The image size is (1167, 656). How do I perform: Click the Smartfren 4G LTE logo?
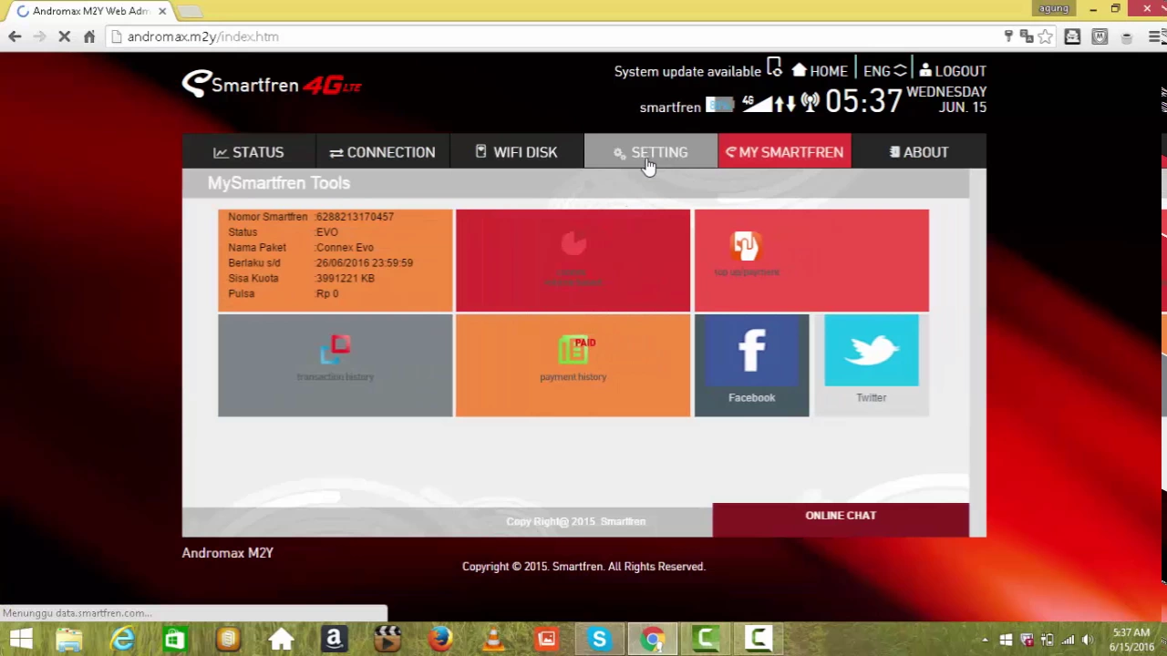(x=272, y=85)
